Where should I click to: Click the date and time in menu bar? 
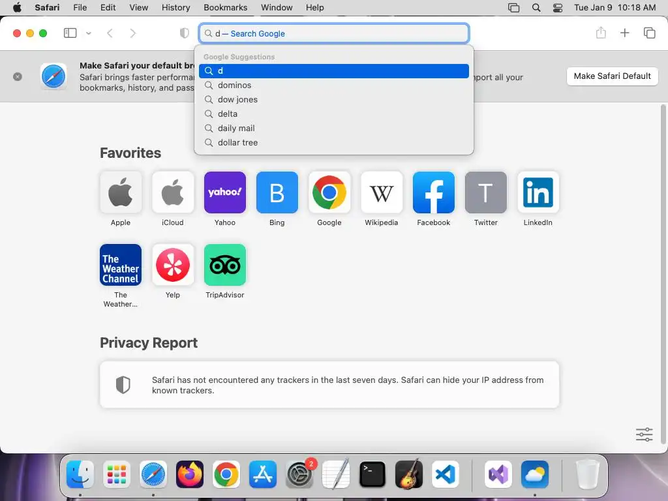point(615,7)
